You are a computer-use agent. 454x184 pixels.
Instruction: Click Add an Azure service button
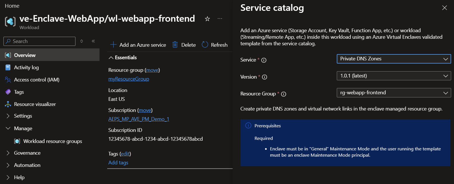pyautogui.click(x=138, y=45)
